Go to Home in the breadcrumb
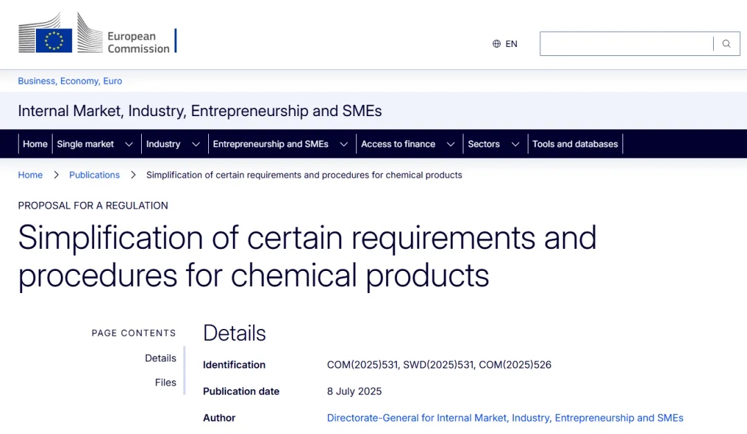 pyautogui.click(x=30, y=175)
